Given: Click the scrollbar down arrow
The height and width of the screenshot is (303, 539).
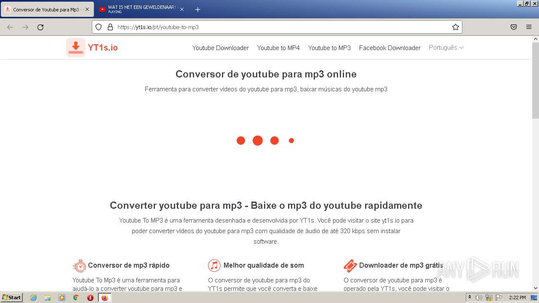Looking at the screenshot, I should point(535,288).
